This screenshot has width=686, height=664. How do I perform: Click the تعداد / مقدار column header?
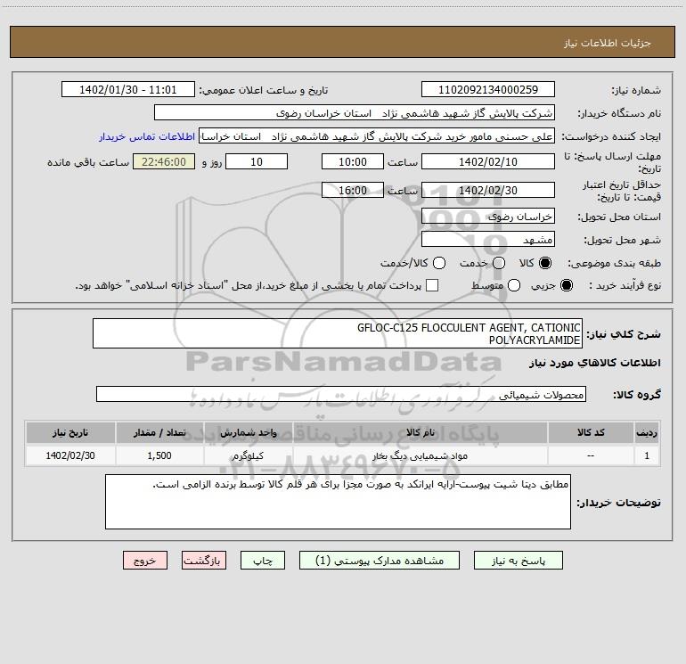coord(159,432)
